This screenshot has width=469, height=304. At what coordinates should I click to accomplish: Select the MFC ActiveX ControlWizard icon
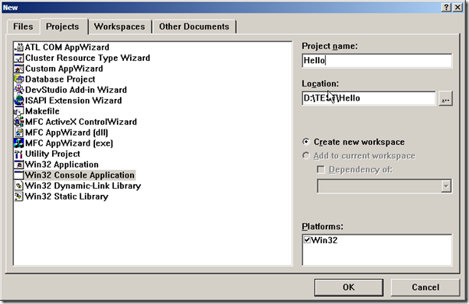pos(19,122)
